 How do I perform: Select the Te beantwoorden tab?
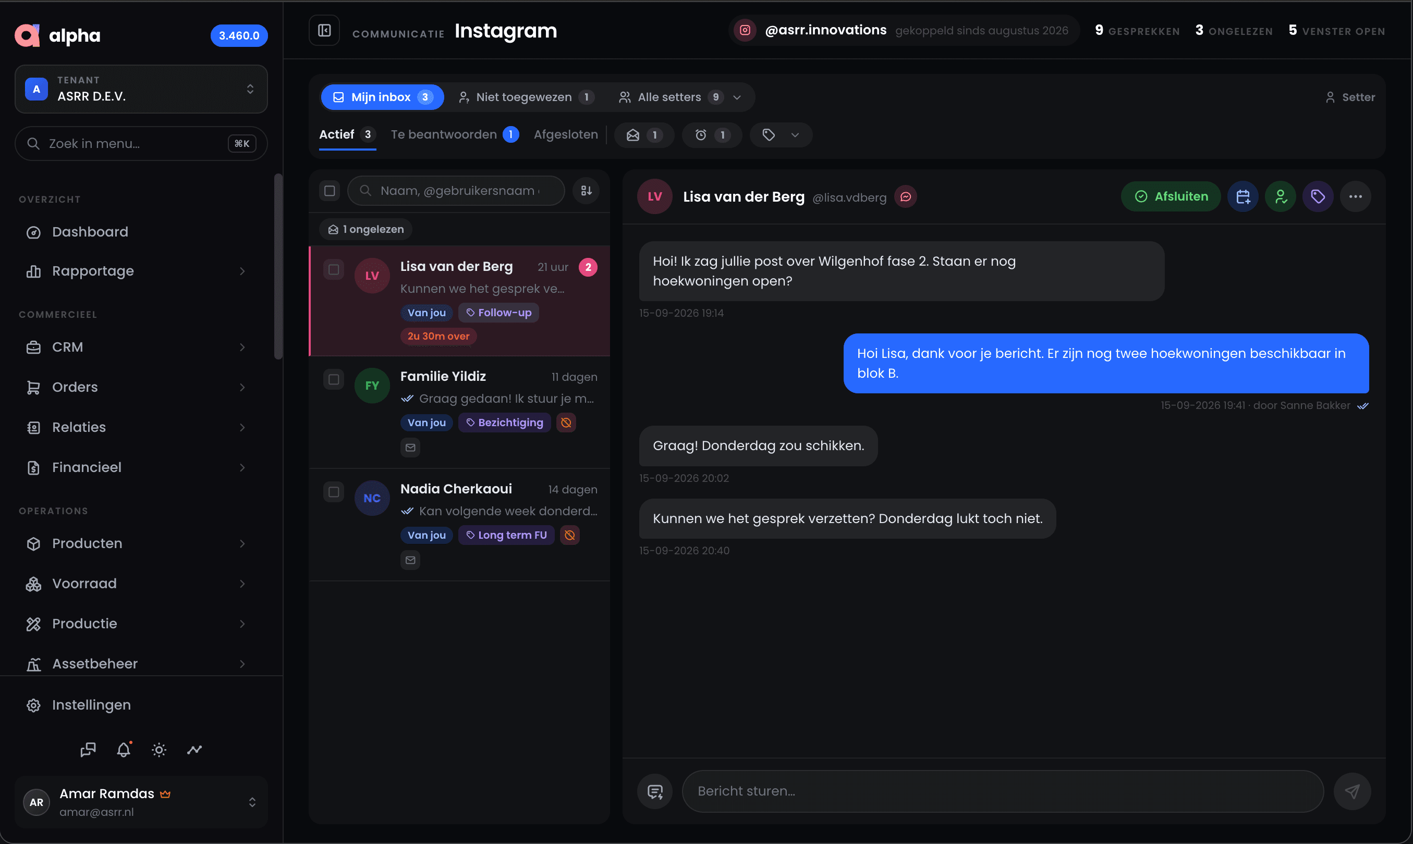pyautogui.click(x=455, y=135)
